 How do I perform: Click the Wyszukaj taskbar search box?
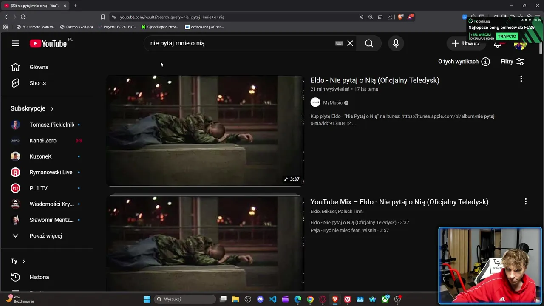pyautogui.click(x=184, y=299)
